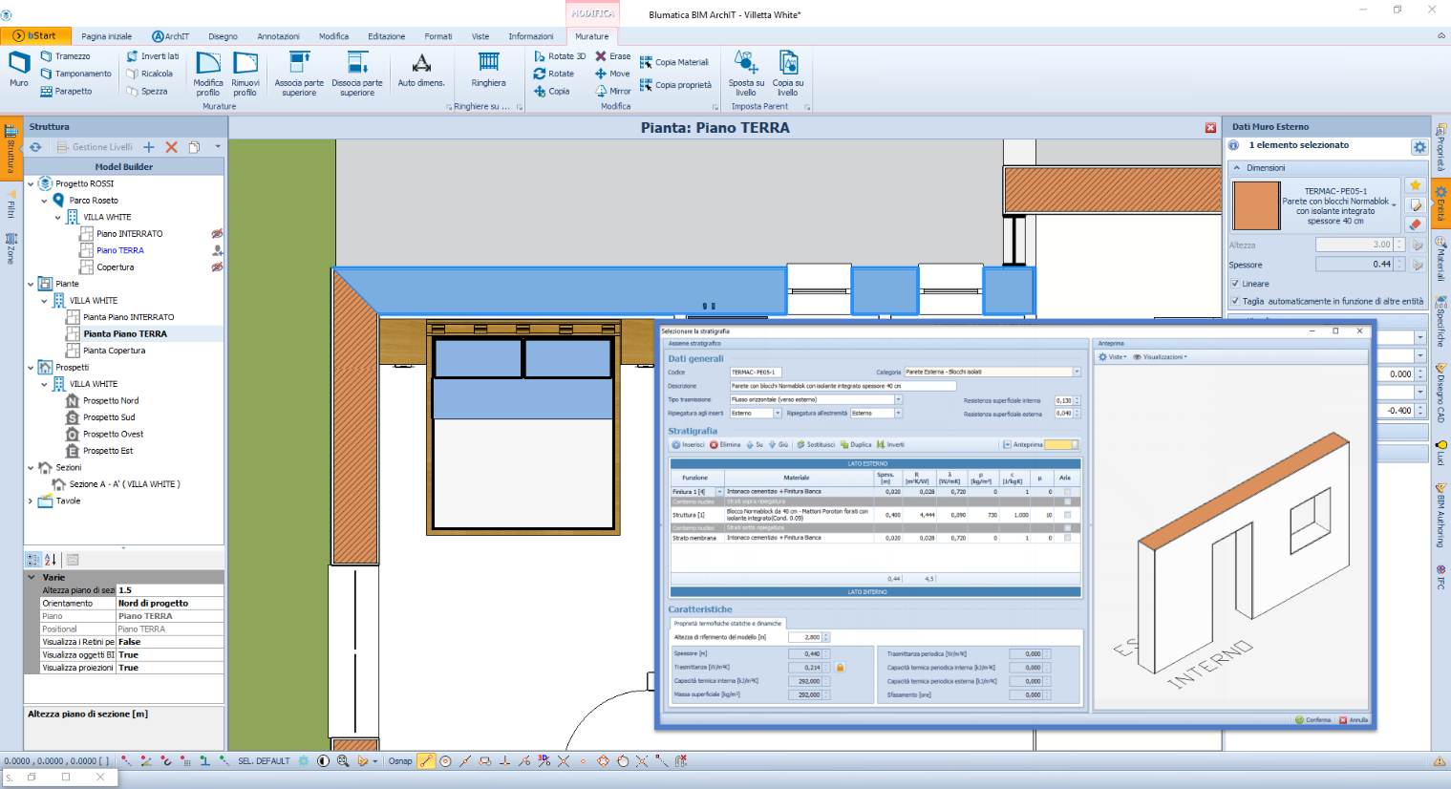1451x789 pixels.
Task: Toggle visibility of Piano INTERRATO
Action: coord(217,234)
